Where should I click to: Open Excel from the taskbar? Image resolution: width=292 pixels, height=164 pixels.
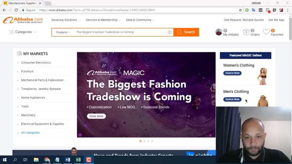[78, 160]
